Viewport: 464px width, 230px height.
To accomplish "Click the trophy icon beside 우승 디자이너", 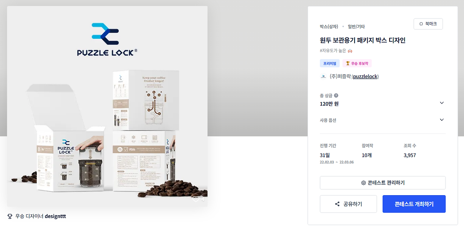I will pos(10,216).
